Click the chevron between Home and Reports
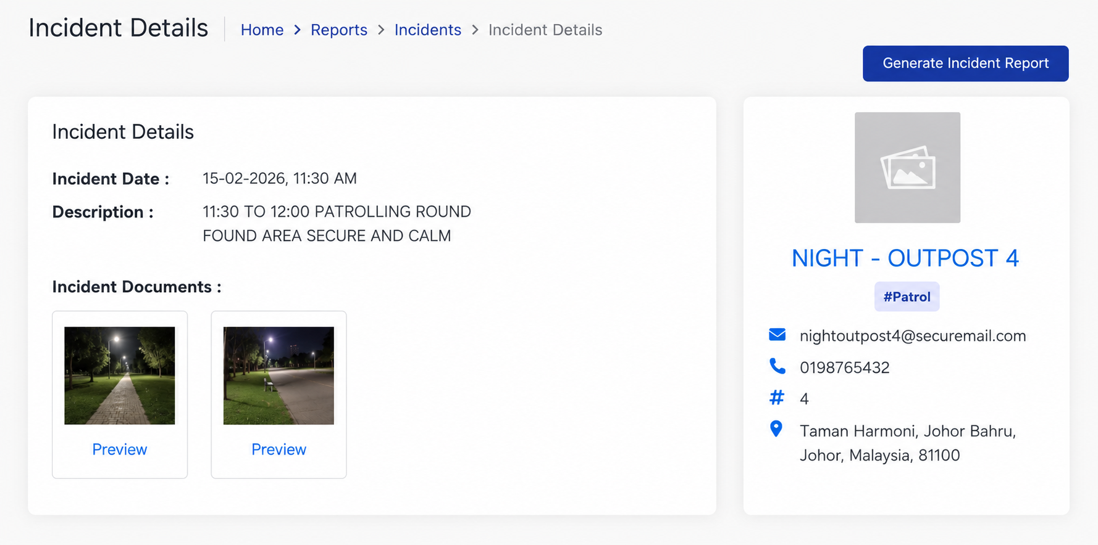 (x=297, y=30)
